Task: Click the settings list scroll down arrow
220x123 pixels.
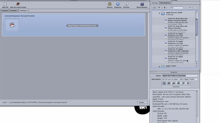Action: point(197,66)
